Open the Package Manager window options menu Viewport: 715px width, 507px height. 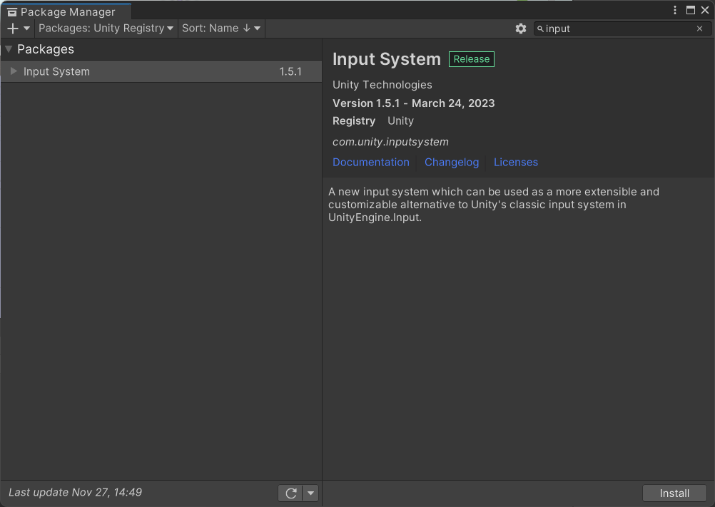click(x=675, y=10)
